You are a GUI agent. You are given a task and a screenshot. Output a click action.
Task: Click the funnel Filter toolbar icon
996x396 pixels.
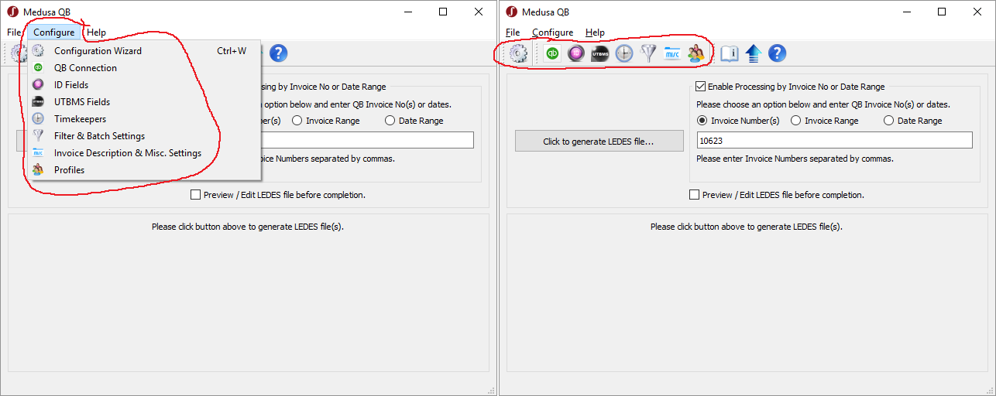click(647, 53)
